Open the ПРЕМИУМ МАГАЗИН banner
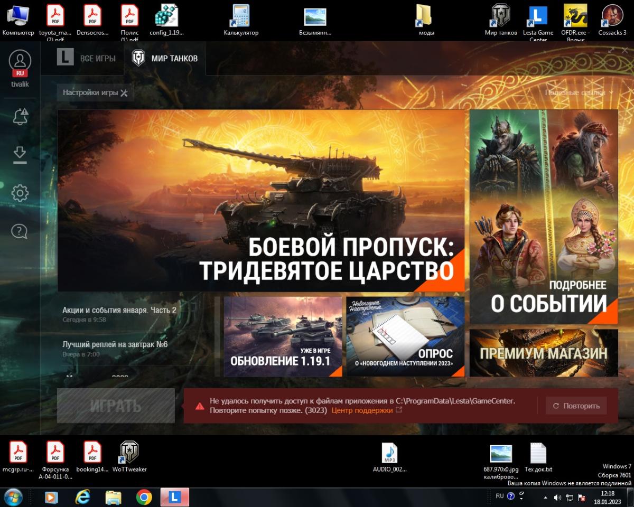 pyautogui.click(x=543, y=353)
